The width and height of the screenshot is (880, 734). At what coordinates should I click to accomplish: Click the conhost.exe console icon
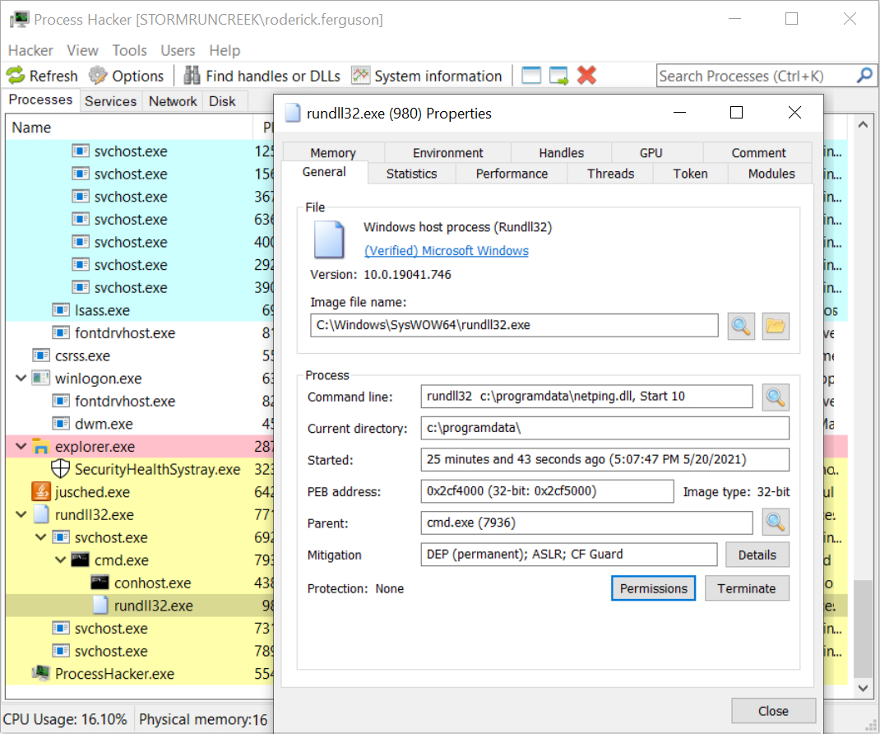(100, 583)
